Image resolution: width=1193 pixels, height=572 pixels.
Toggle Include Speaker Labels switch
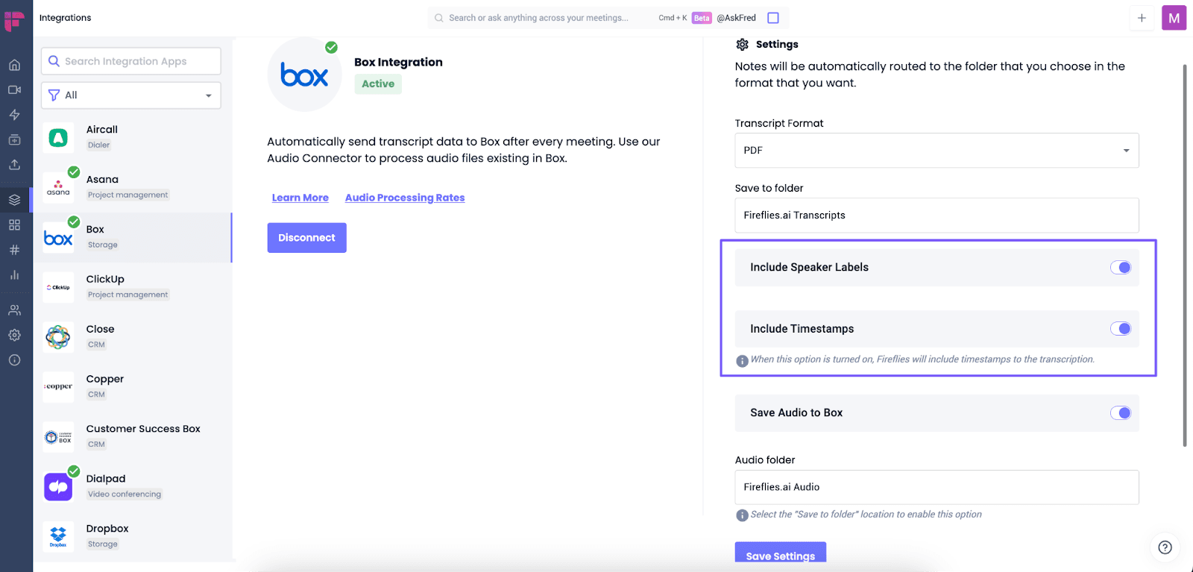click(1120, 268)
